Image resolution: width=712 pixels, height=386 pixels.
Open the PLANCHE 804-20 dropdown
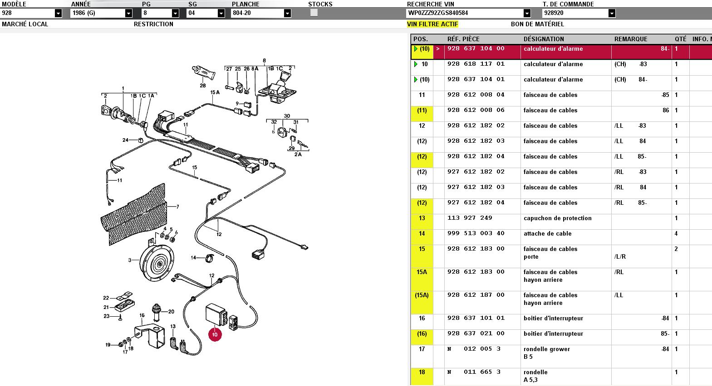click(x=287, y=13)
